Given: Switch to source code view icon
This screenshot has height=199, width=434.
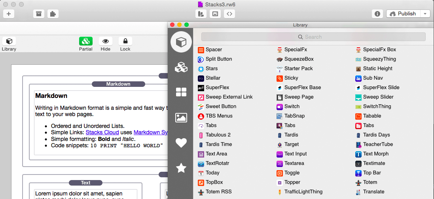Looking at the screenshot, I should click(229, 14).
